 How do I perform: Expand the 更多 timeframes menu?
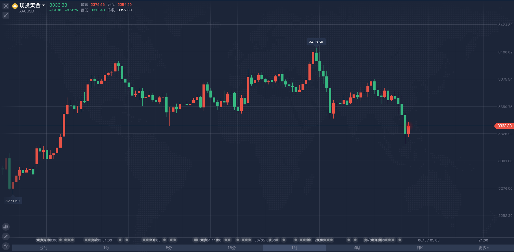tap(484, 248)
